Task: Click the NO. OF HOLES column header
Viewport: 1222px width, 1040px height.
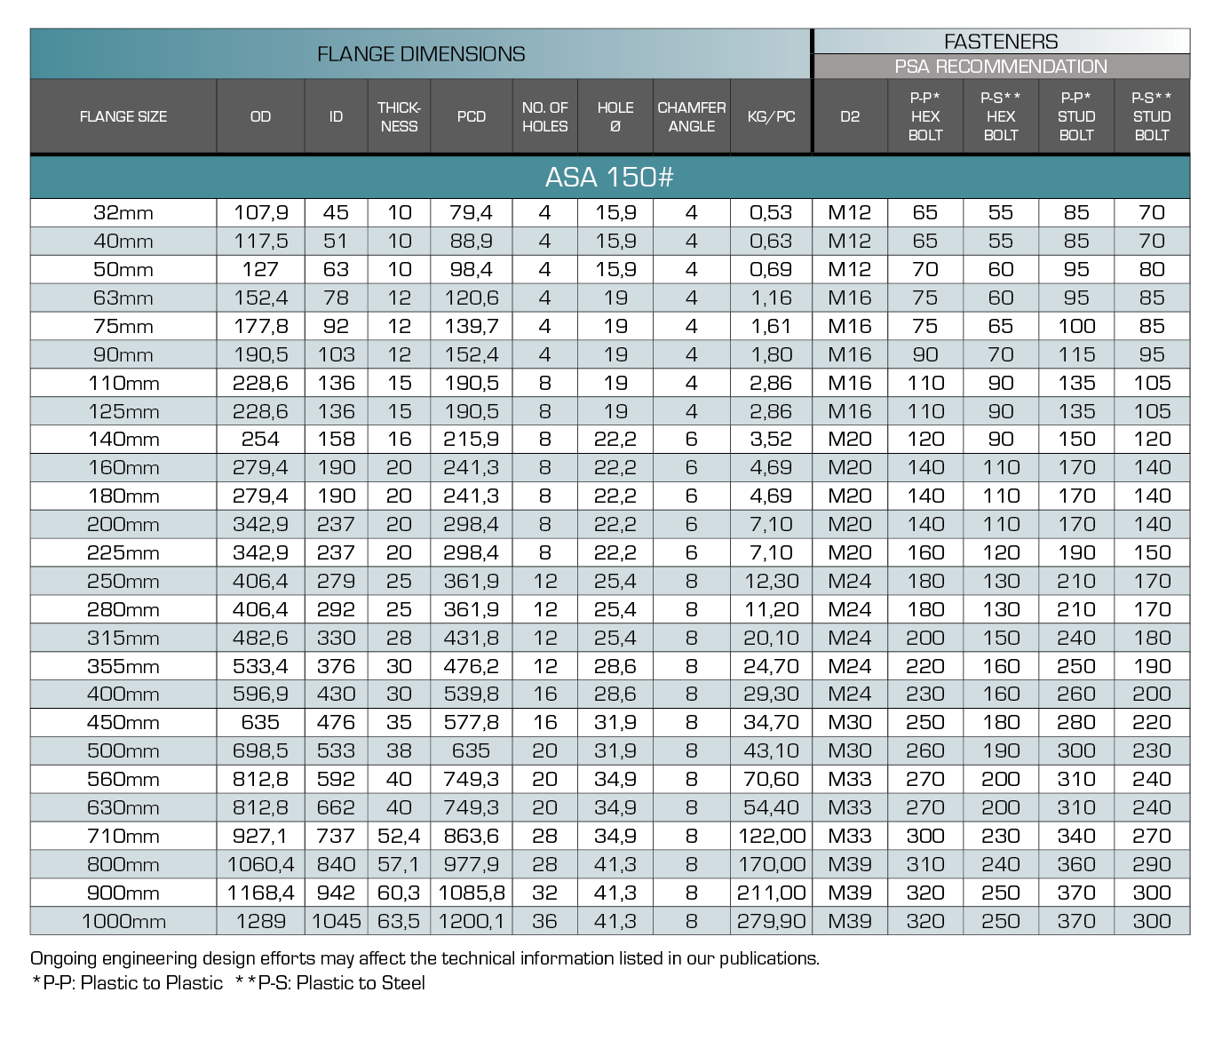Action: click(x=544, y=116)
